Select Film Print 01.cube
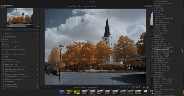Viewport: 184px width, 96px height. [x=160, y=26]
